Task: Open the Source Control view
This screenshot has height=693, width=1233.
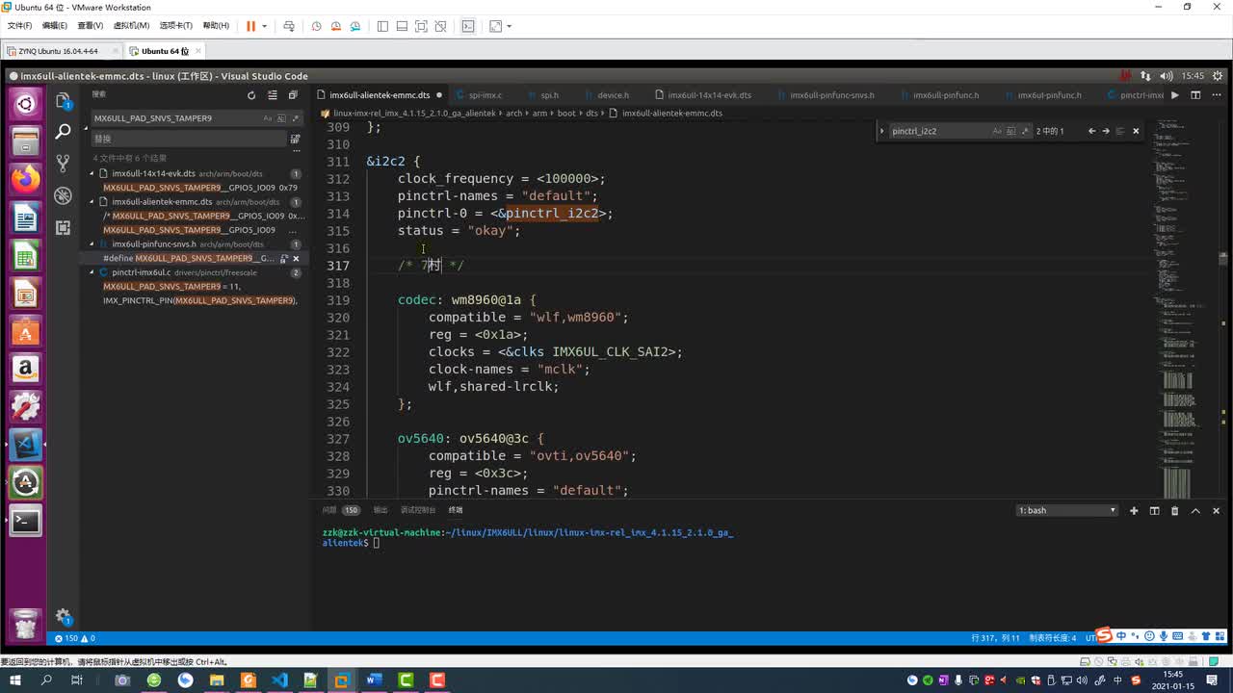Action: (64, 164)
